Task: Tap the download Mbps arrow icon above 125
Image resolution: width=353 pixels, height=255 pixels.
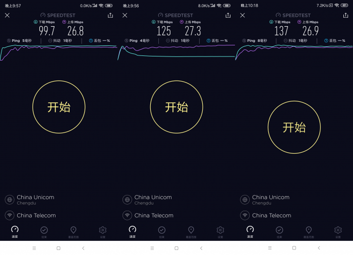Action: tap(154, 22)
